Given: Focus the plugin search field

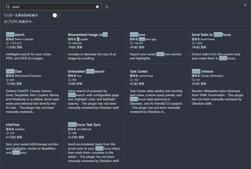Looking at the screenshot, I should 53,7.
